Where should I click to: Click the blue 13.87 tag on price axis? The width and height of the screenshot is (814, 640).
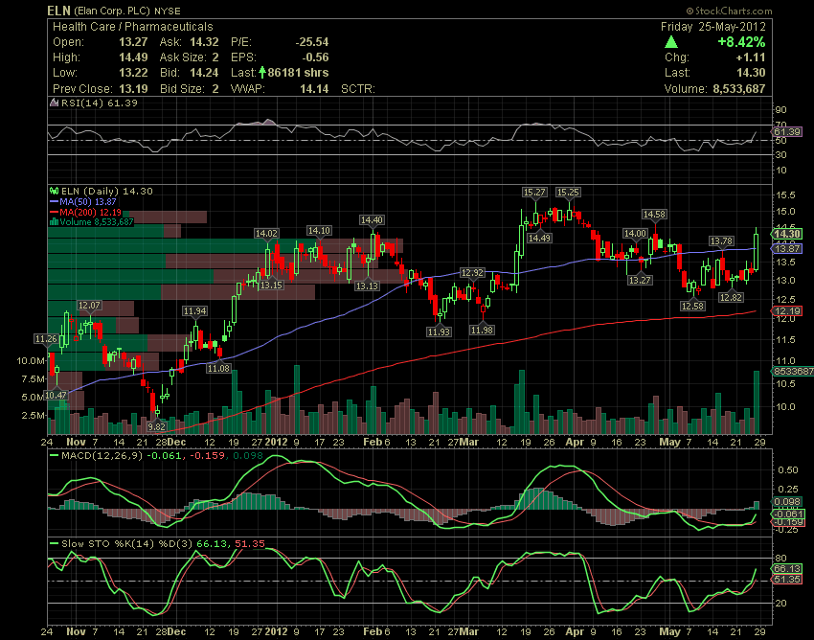click(787, 249)
